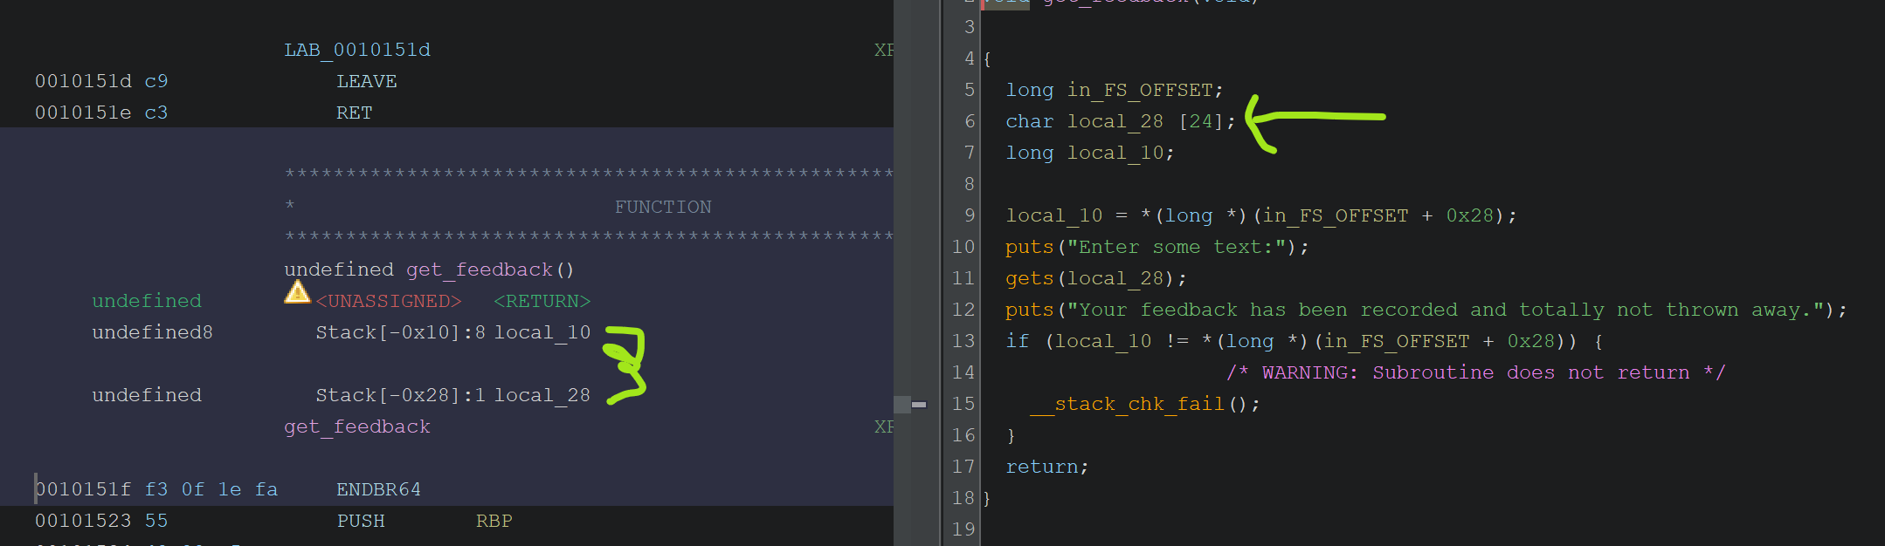This screenshot has height=546, width=1885.
Task: Click the <RETURN> field in the listing
Action: [542, 301]
